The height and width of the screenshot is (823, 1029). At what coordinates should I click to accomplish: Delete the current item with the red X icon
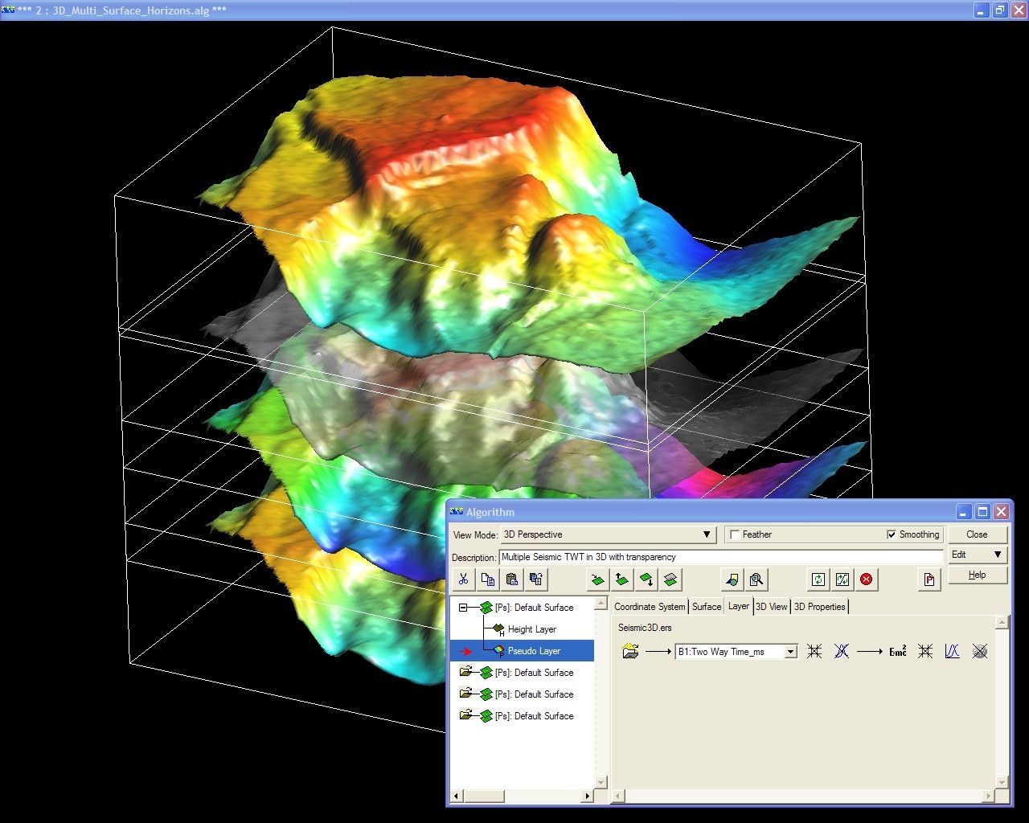tap(867, 579)
